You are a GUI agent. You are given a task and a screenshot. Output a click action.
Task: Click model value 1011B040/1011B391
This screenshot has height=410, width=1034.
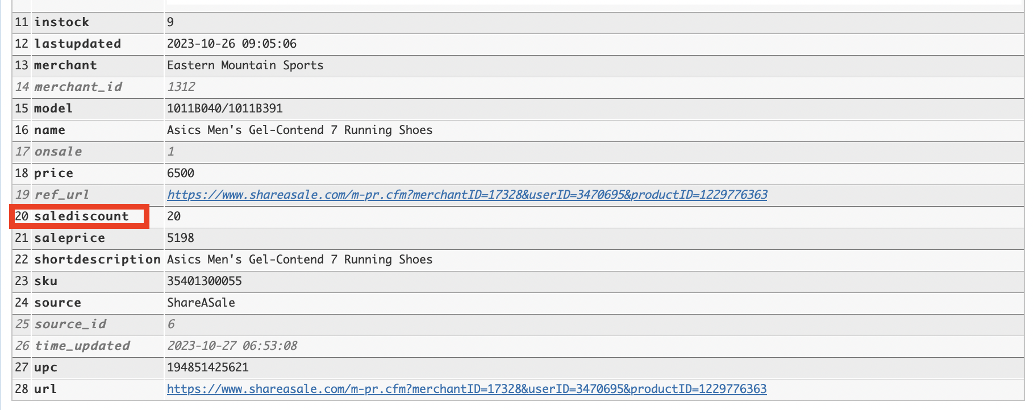click(225, 108)
